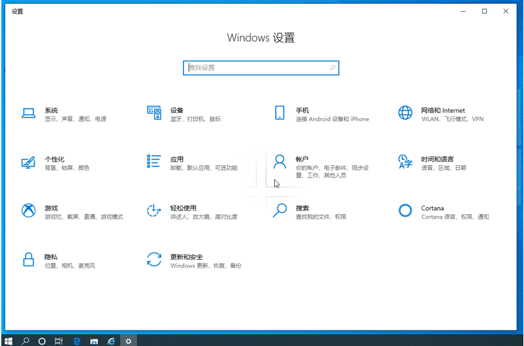Open the Windows Start button on taskbar
The image size is (524, 346).
click(8, 341)
